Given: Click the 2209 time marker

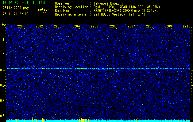Looking at the screenshot, I should (x=168, y=26).
